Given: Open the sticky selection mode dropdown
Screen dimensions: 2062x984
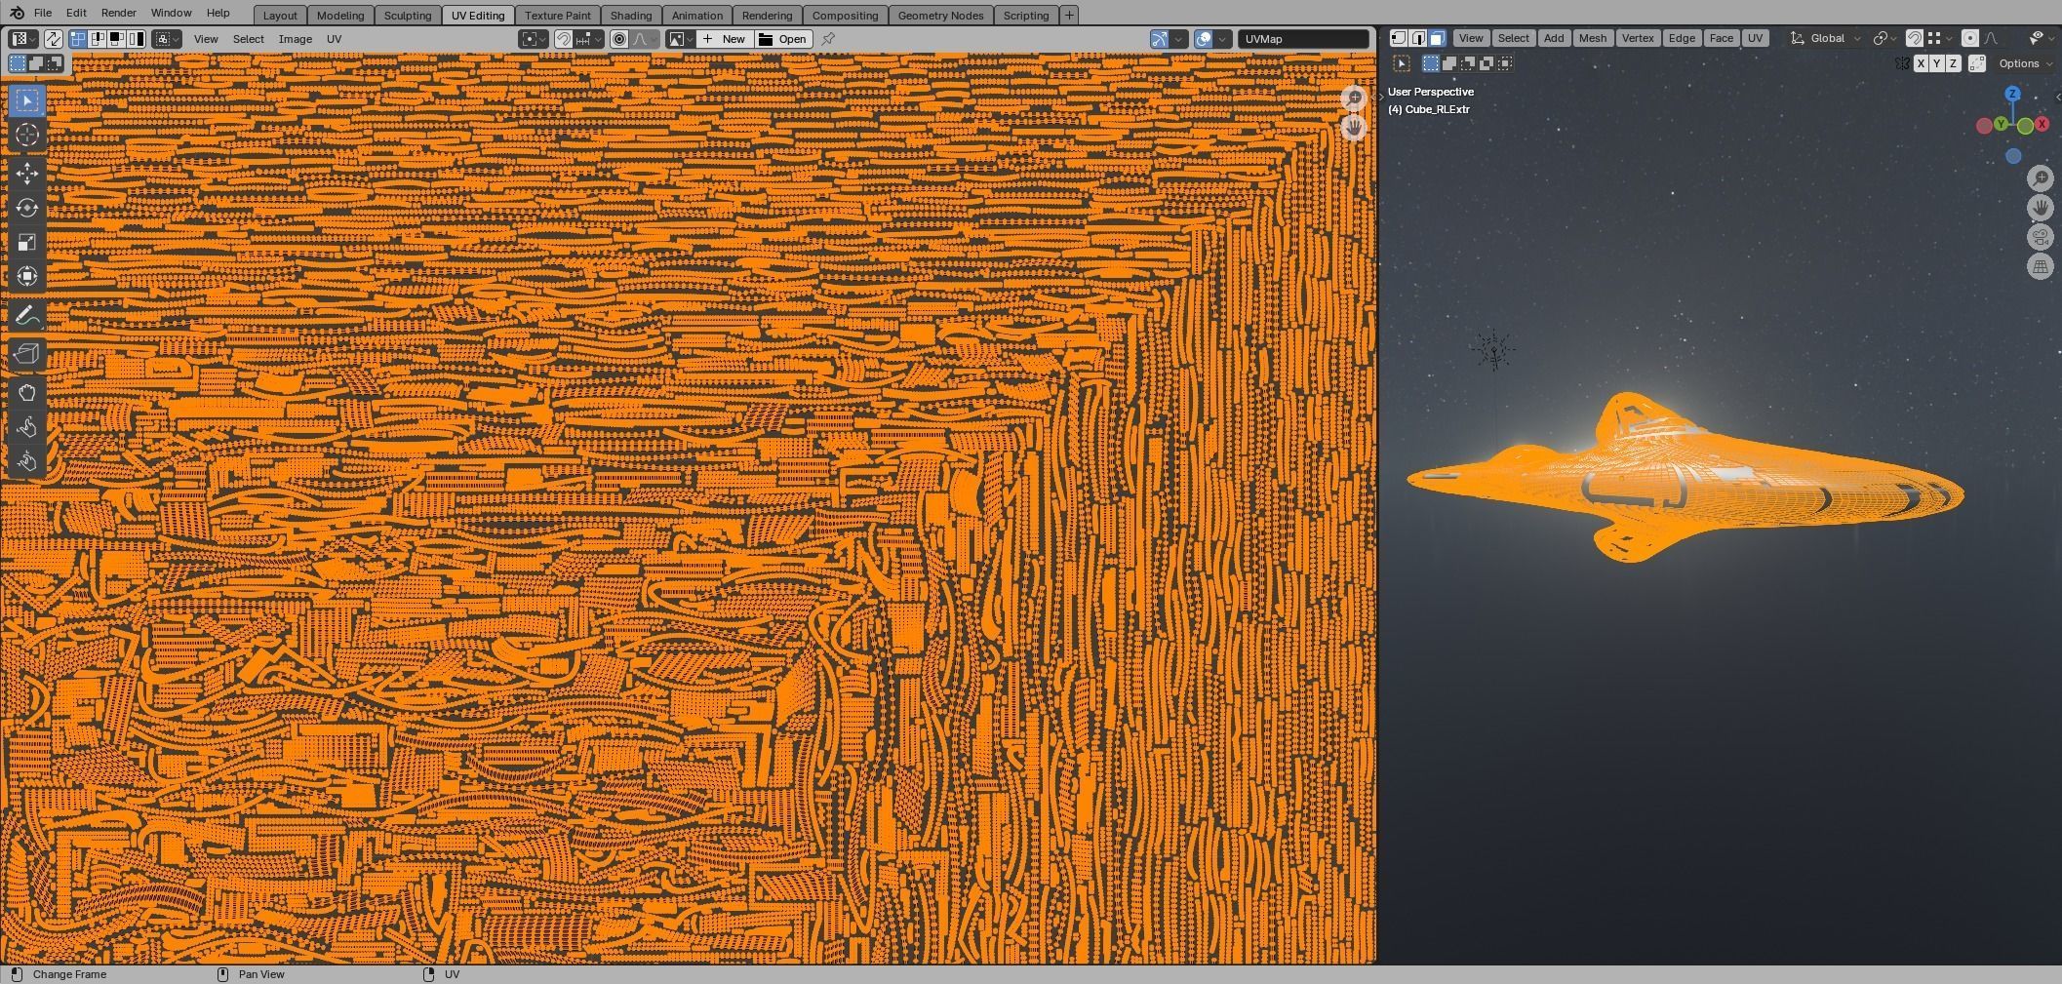Looking at the screenshot, I should pos(168,39).
